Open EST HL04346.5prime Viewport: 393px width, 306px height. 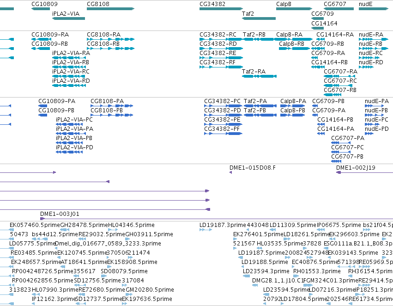coord(113,230)
